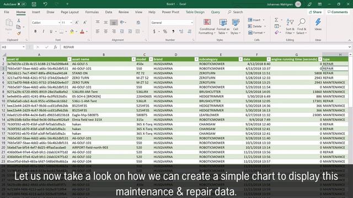Viewport: 353px width, 198px height.
Task: Click the Undo arrow icon
Action: [45, 4]
